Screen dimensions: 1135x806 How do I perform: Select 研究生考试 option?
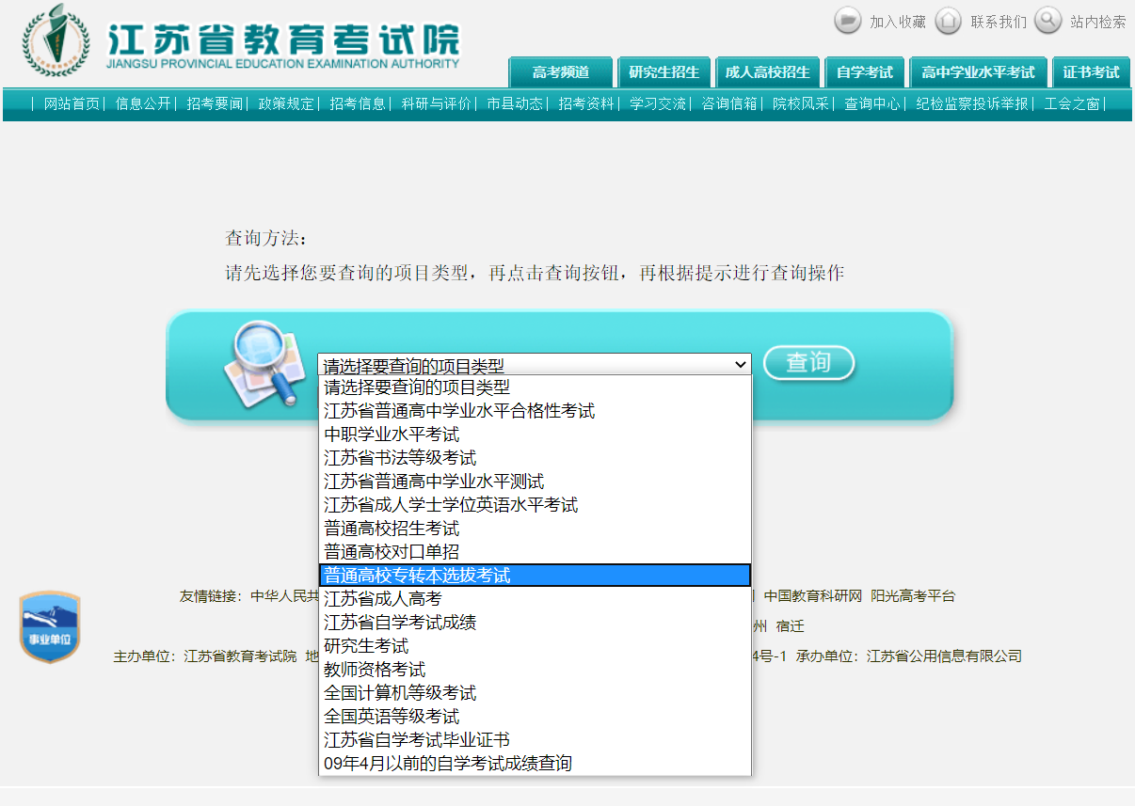pos(535,646)
